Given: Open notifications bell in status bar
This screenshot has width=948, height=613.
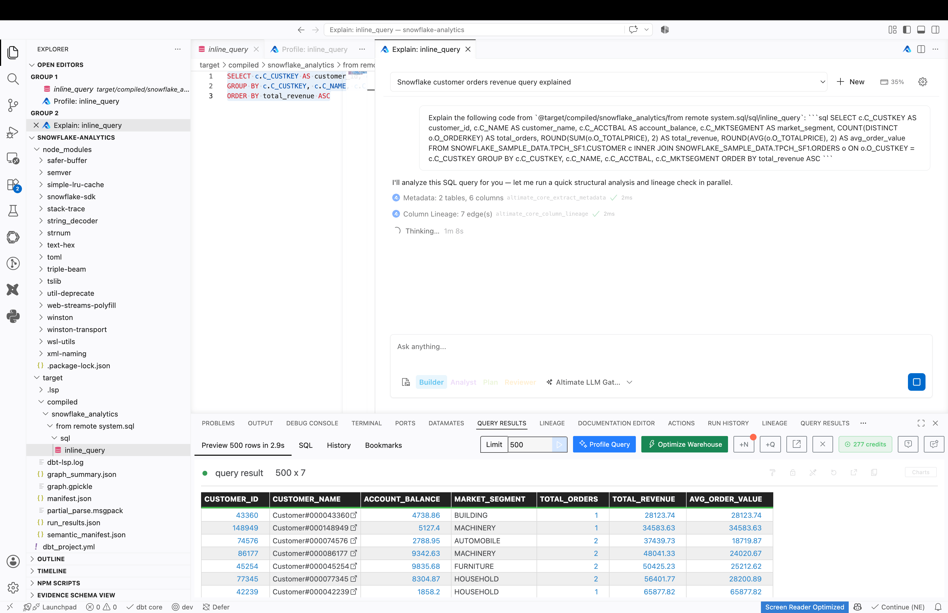Looking at the screenshot, I should coord(938,607).
